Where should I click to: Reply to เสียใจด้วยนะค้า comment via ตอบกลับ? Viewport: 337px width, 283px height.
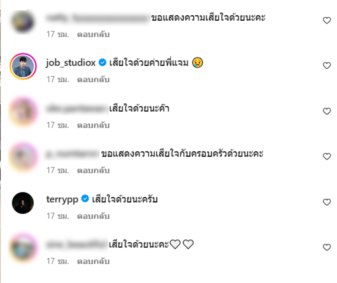pyautogui.click(x=93, y=125)
